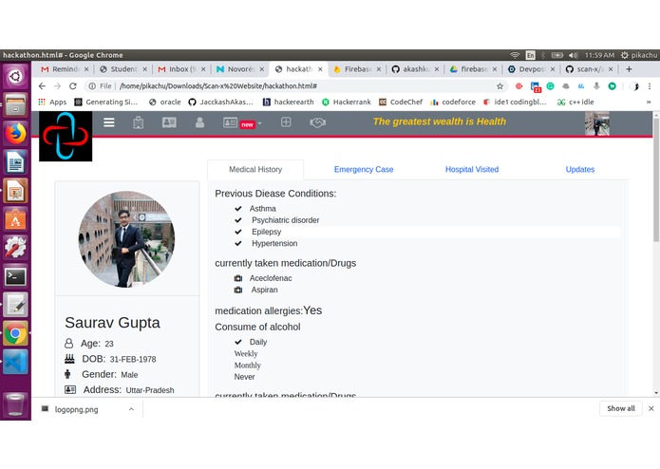
Task: Click the Age person icon
Action: point(69,344)
